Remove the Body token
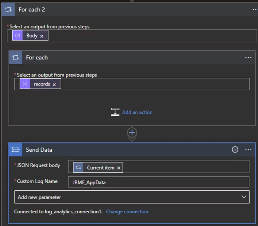This screenshot has width=258, height=226. [42, 36]
